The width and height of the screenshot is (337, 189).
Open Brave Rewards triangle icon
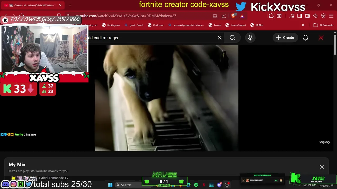coord(242,16)
